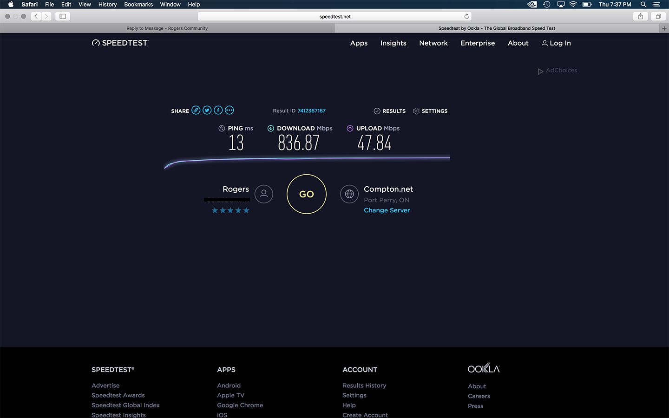Open the Apps nav link

tap(359, 43)
